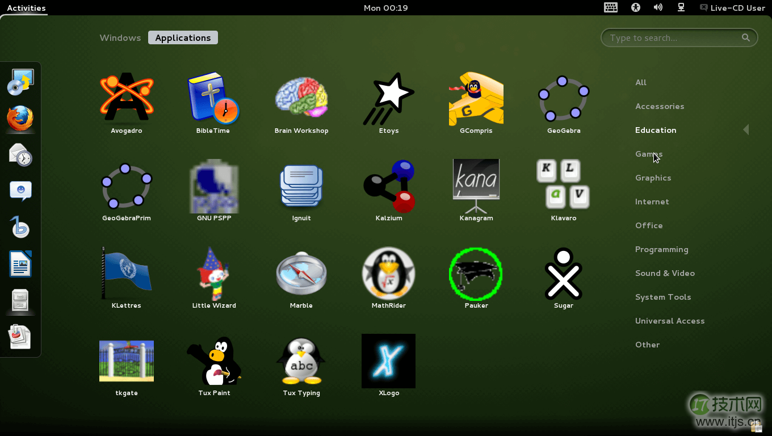This screenshot has height=436, width=772.
Task: Launch tkgate
Action: tap(127, 364)
